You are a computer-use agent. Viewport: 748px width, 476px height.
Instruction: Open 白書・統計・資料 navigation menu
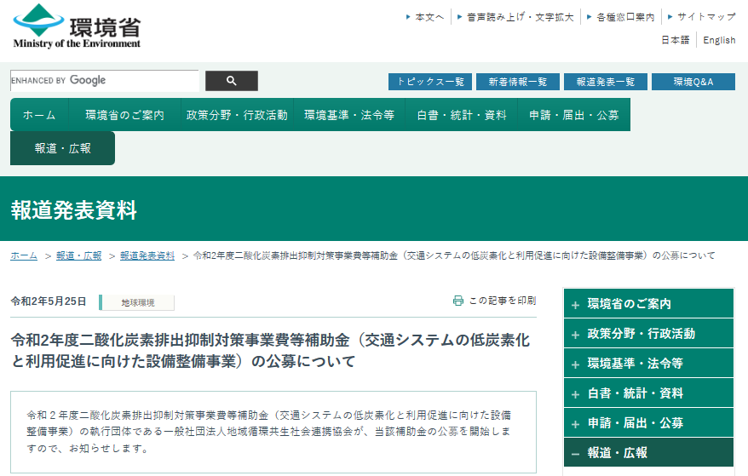pyautogui.click(x=461, y=115)
